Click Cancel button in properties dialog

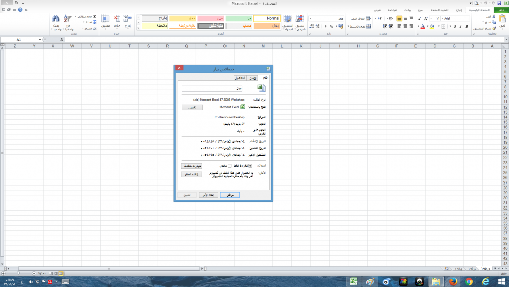pyautogui.click(x=208, y=195)
